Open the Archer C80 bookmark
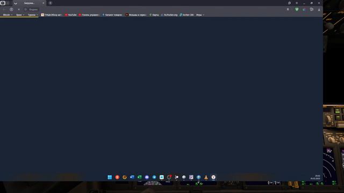Screen dimensions: 344x193 (x=187, y=15)
